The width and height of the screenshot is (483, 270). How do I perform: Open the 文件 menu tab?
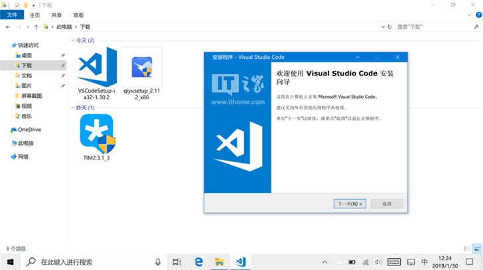click(13, 15)
